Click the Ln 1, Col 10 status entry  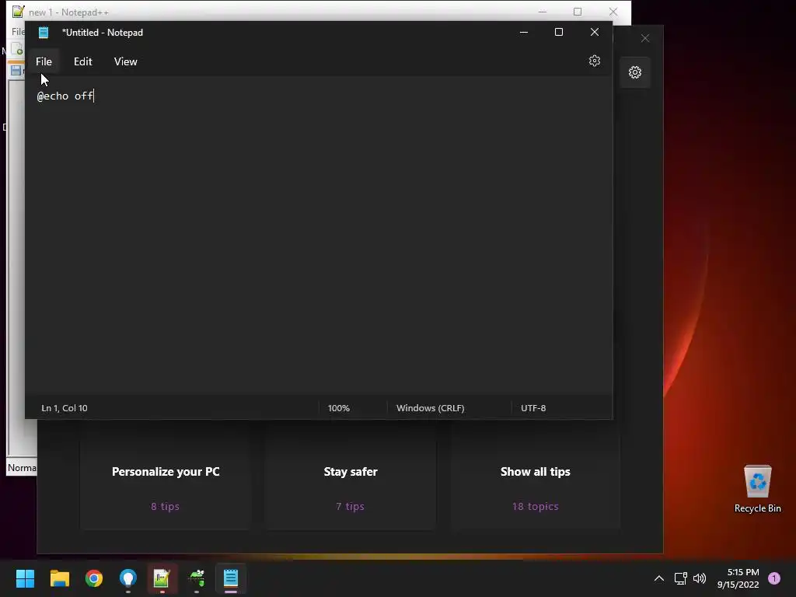pos(65,408)
